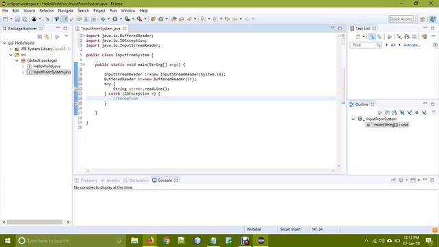Switch to the Javadoc tab

110,180
